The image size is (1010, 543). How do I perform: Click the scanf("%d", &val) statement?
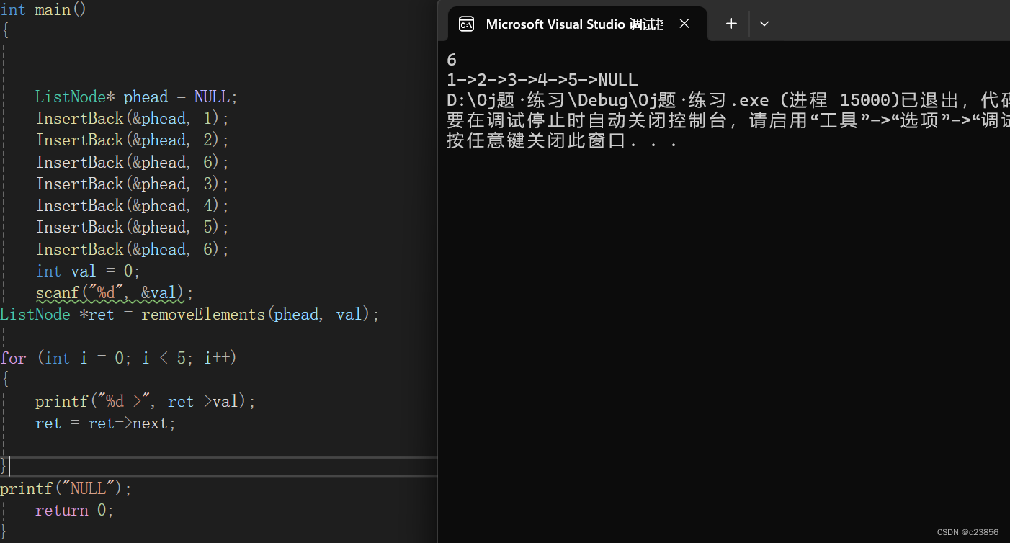115,293
